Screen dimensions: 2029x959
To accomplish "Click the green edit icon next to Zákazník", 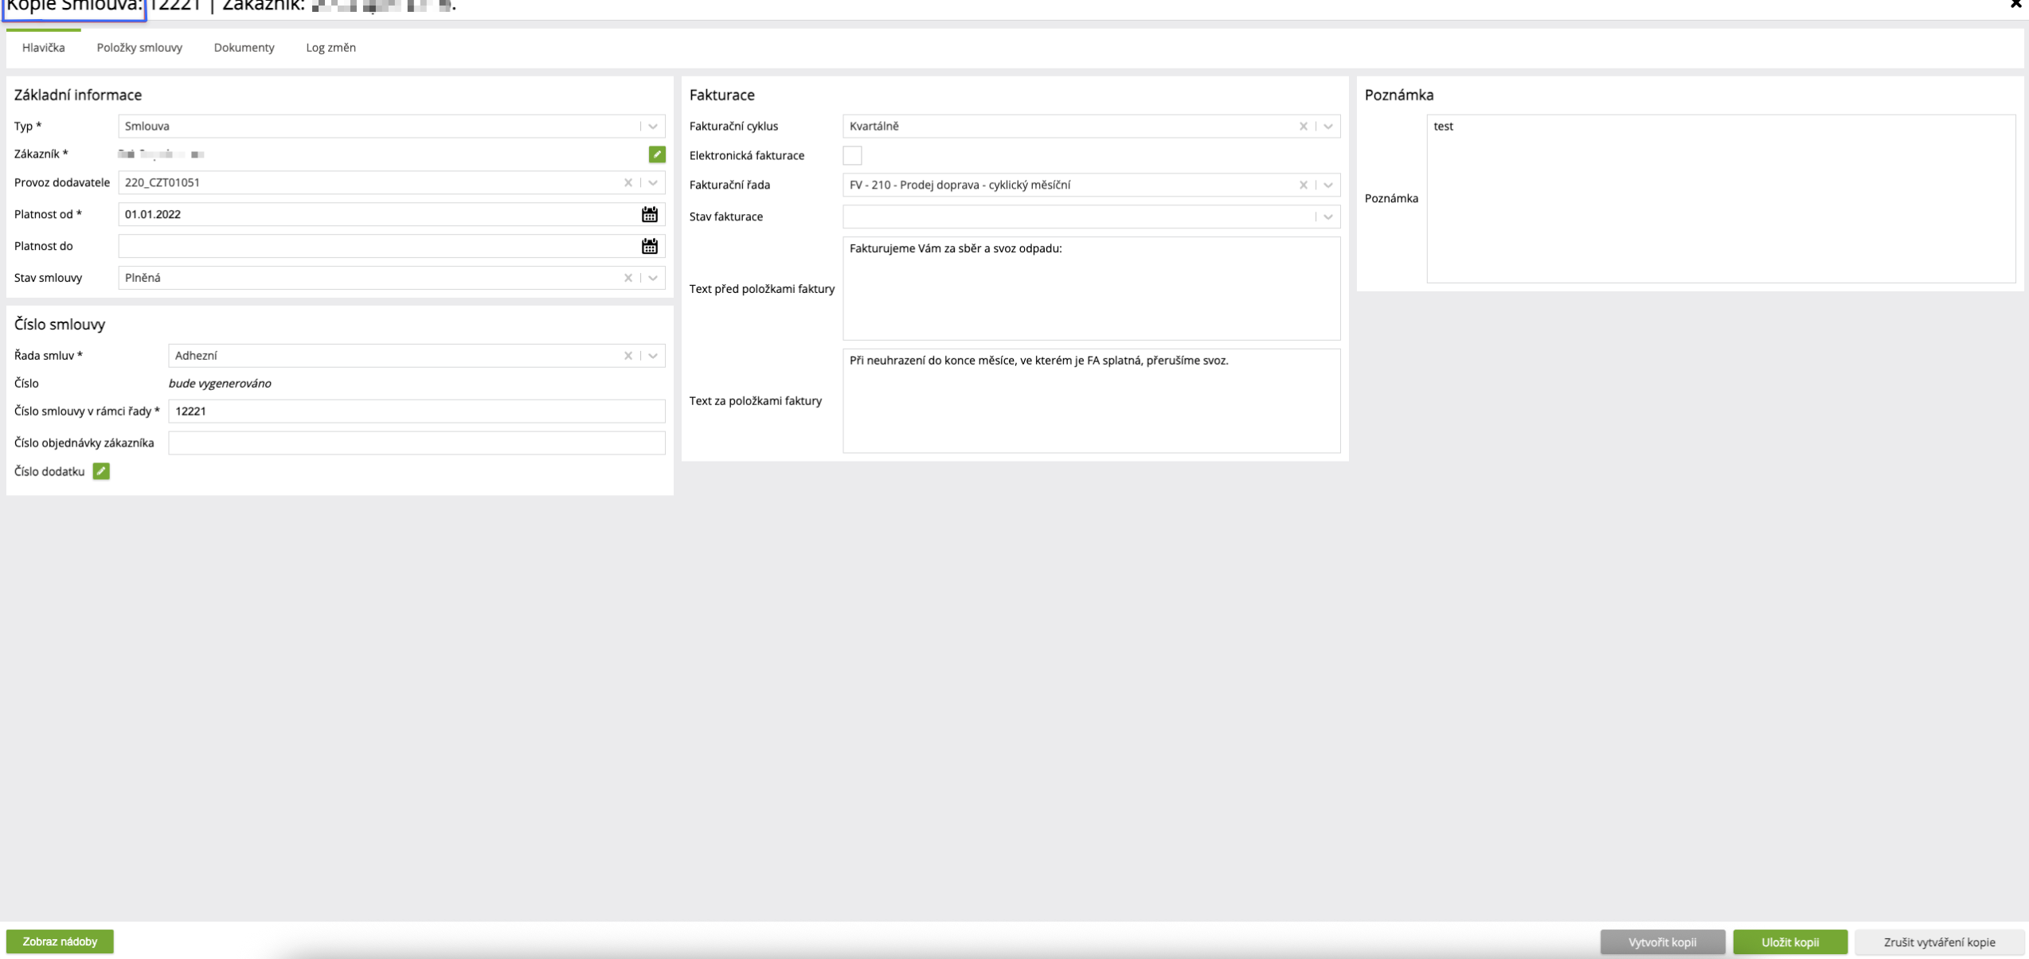I will click(656, 154).
